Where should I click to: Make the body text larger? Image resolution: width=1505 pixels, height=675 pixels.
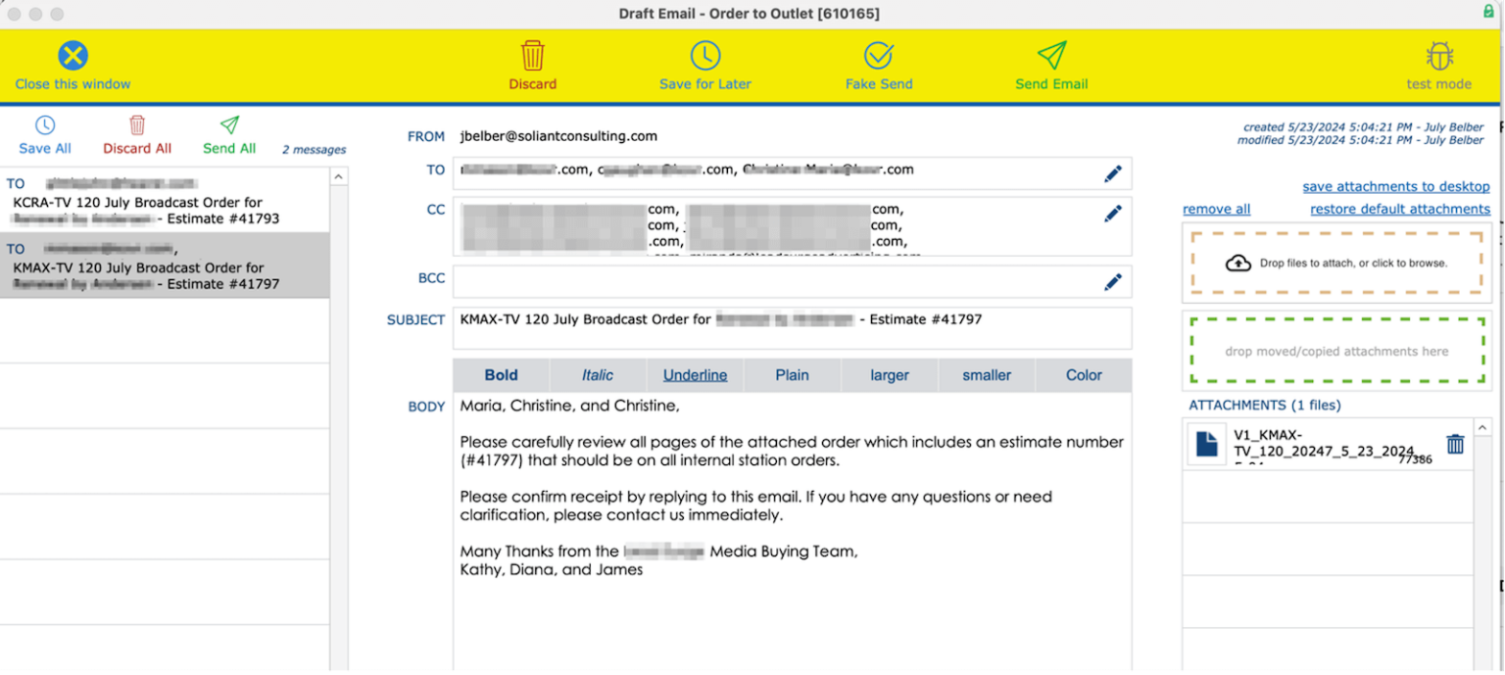889,374
